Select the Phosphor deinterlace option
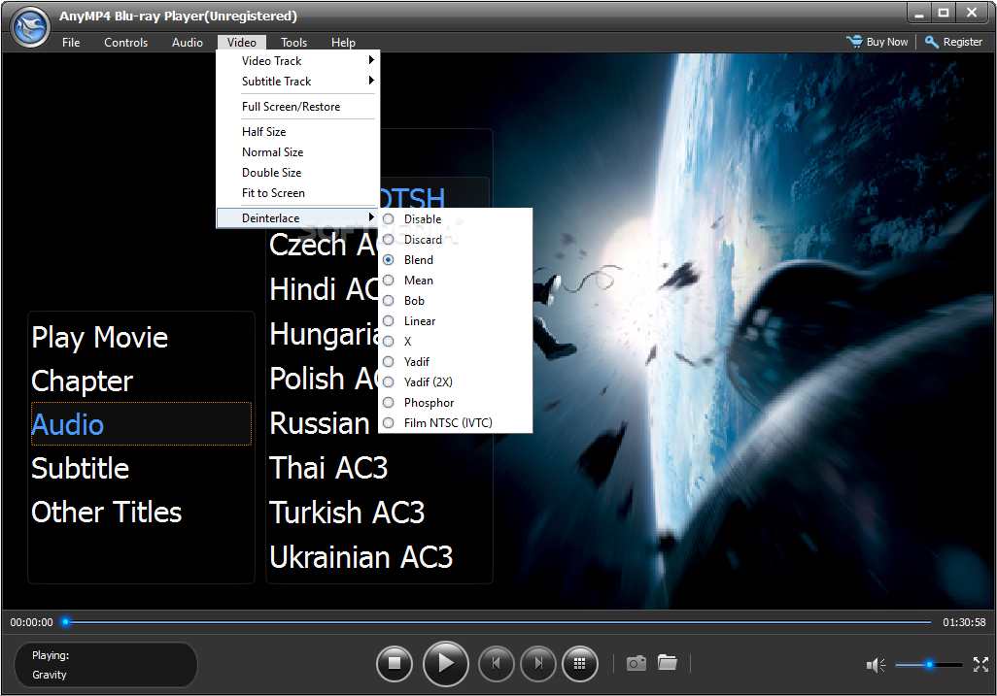This screenshot has width=997, height=696. 456,403
